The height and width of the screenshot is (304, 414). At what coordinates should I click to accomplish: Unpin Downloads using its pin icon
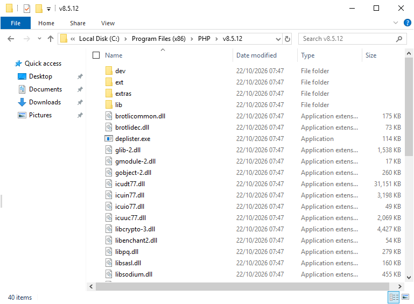(x=80, y=102)
